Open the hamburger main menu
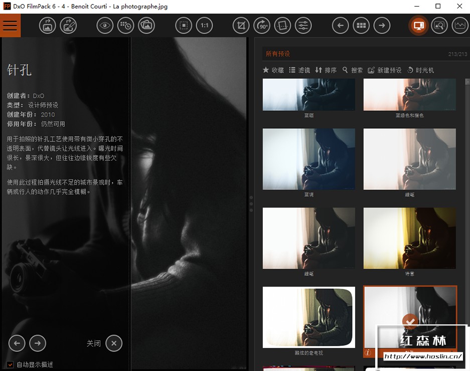470x371 pixels. click(x=10, y=25)
